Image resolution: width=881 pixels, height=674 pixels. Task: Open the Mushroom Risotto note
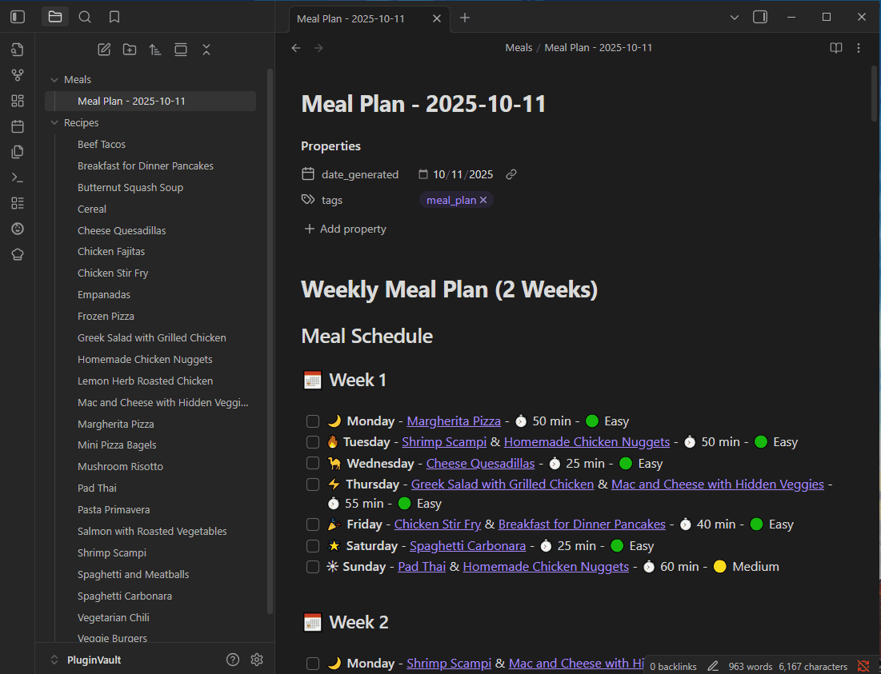pos(120,466)
